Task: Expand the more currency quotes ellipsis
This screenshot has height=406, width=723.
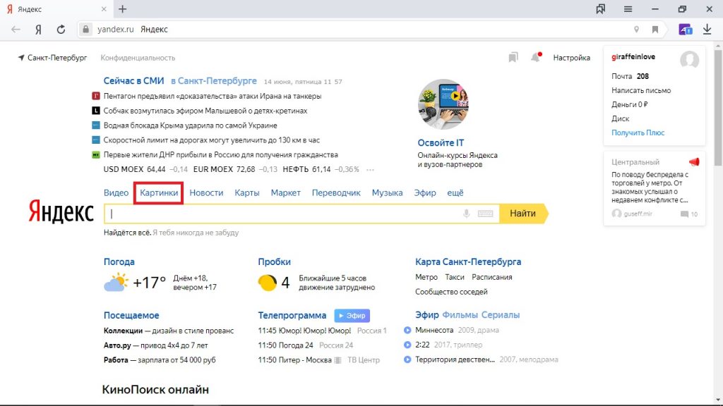Action: (x=370, y=170)
